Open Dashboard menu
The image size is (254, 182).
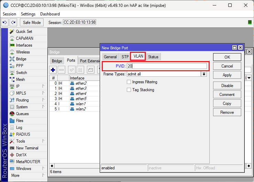point(50,14)
